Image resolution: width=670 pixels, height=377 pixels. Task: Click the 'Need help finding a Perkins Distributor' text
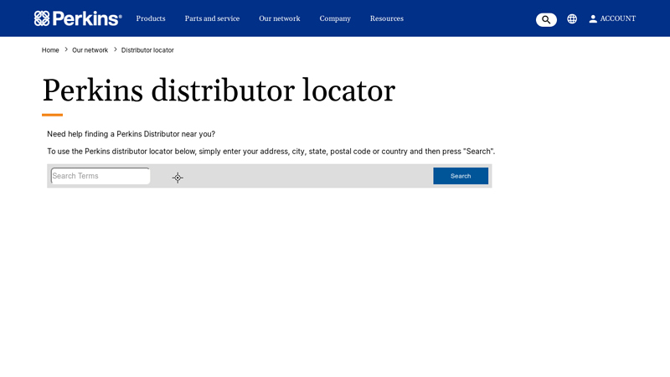(131, 134)
